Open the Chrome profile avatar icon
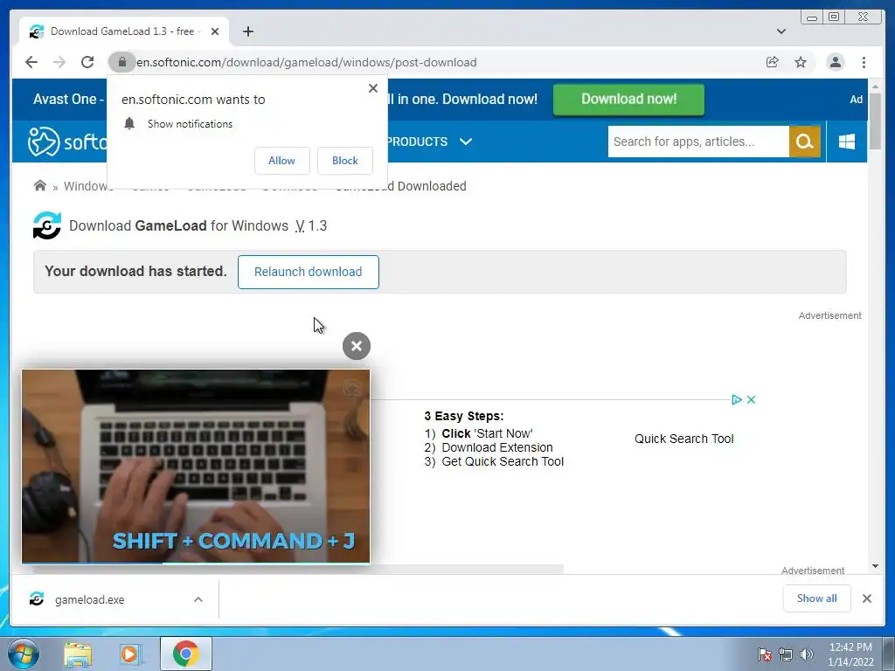The width and height of the screenshot is (895, 671). (835, 62)
